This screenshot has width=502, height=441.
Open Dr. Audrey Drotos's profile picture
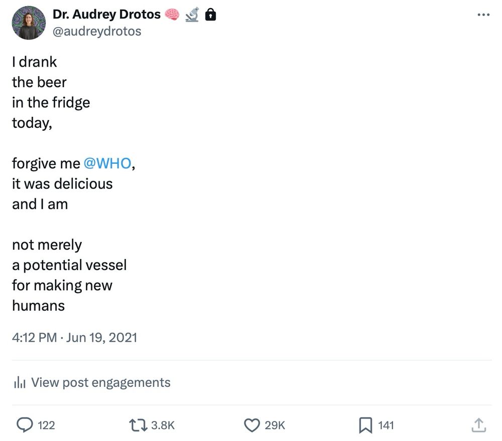coord(29,23)
